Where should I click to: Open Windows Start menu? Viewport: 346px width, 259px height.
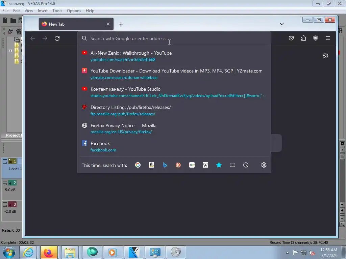[x=9, y=252]
